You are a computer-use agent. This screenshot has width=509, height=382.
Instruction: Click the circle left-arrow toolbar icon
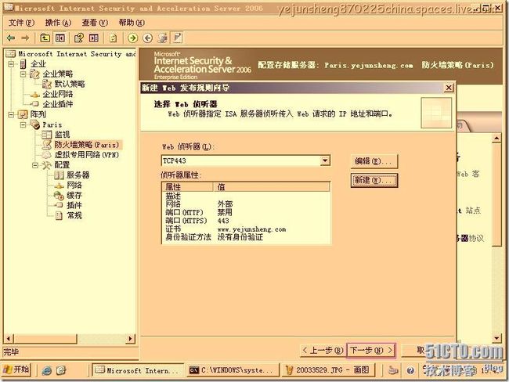148,38
